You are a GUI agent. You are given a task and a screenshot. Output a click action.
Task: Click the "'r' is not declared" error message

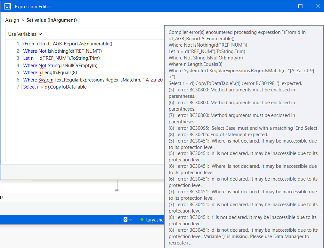click(x=243, y=220)
